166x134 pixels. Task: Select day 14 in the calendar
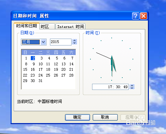[72, 64]
